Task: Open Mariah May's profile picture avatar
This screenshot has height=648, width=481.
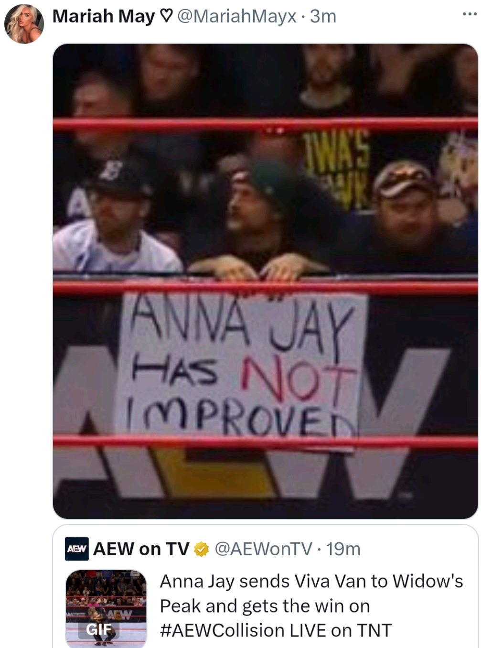Action: (24, 23)
